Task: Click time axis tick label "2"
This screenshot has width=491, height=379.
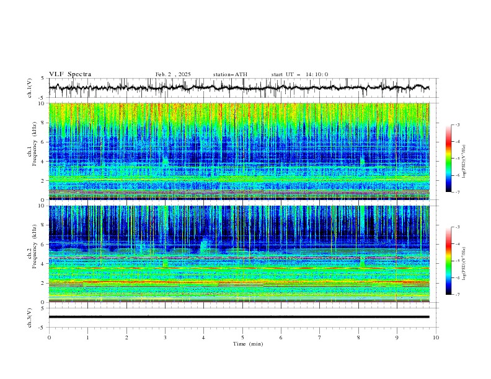Action: click(126, 338)
